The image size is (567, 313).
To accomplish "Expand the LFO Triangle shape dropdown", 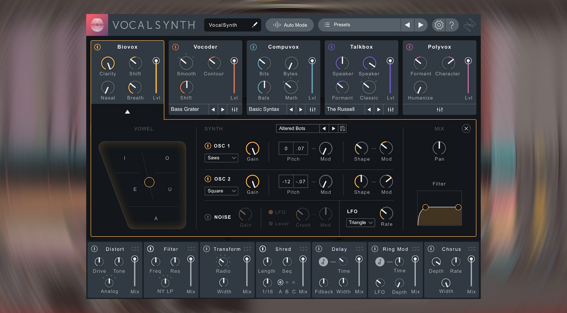I will coord(360,223).
